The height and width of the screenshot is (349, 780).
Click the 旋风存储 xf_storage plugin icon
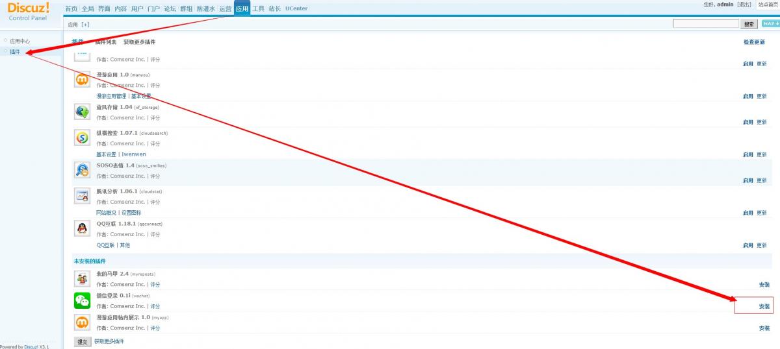coord(82,112)
